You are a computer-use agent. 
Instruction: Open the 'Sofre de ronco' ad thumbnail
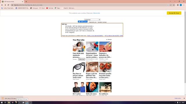tap(92, 87)
